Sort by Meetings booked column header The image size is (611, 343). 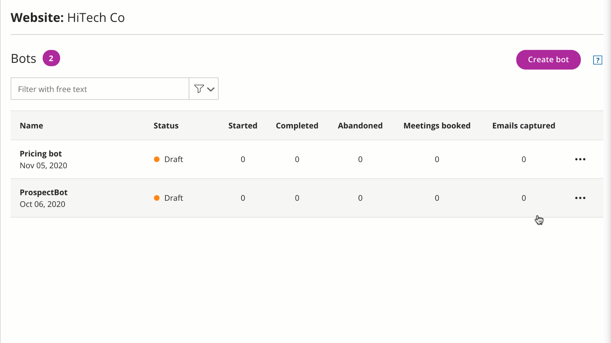(x=437, y=125)
